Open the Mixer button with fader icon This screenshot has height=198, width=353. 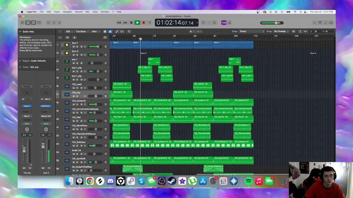[x=54, y=23]
